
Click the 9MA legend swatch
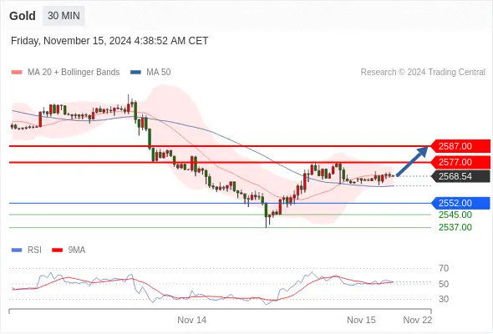57,250
